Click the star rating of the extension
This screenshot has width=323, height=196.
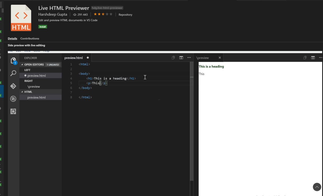click(103, 14)
